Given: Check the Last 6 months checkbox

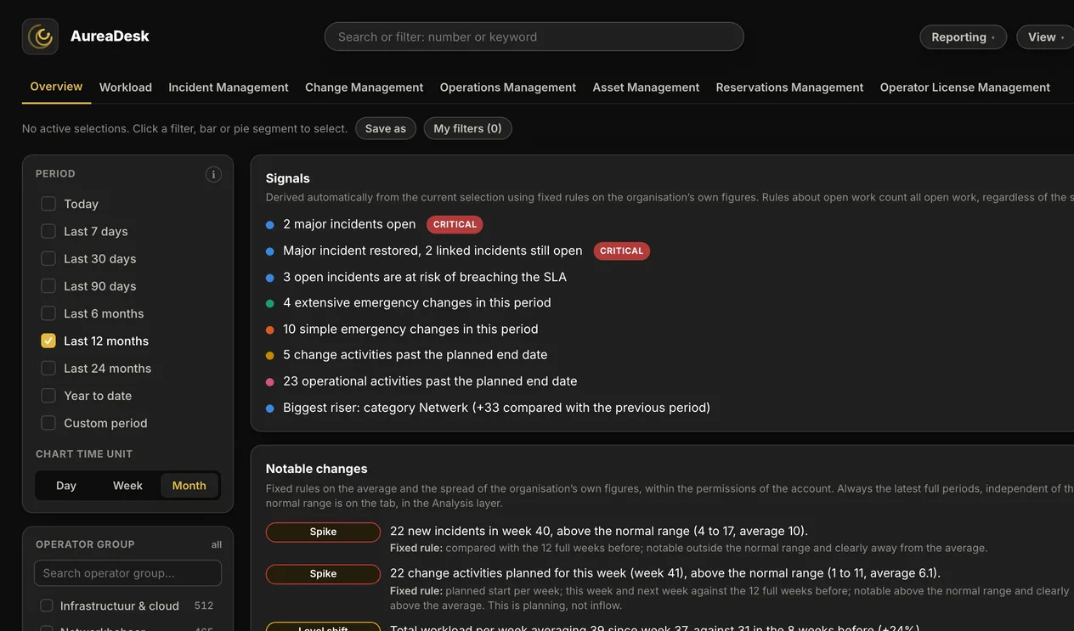Looking at the screenshot, I should [48, 313].
